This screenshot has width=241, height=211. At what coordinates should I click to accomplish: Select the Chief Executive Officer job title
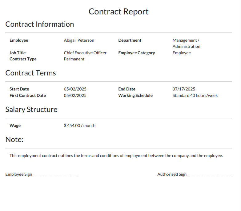85,53
